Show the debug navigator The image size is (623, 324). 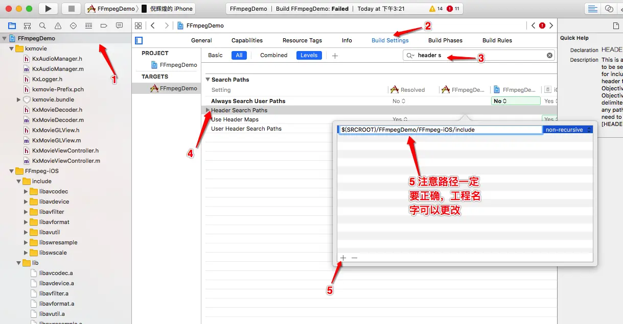coord(88,26)
